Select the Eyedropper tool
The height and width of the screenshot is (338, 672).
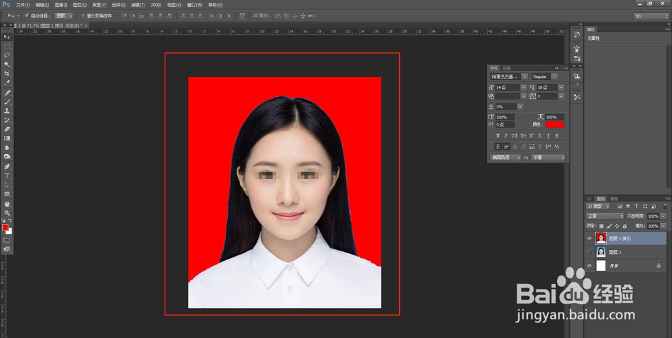click(x=7, y=83)
